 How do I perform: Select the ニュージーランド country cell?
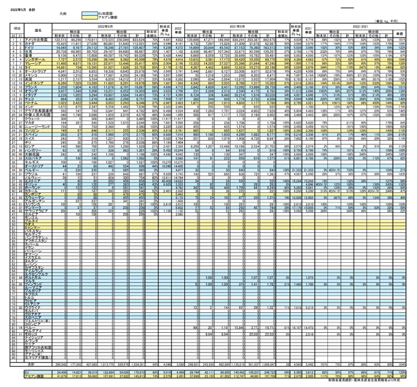click(38, 127)
